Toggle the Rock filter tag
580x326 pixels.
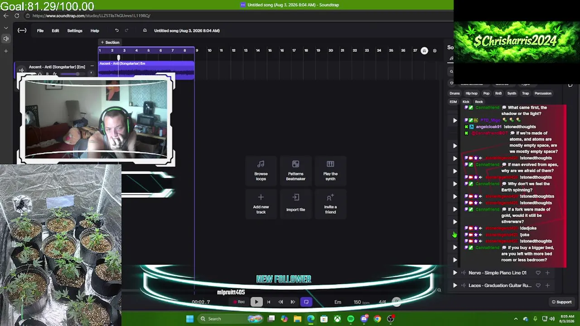pyautogui.click(x=479, y=102)
